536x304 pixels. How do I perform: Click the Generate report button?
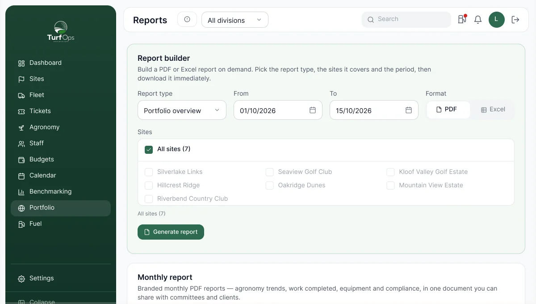tap(171, 232)
